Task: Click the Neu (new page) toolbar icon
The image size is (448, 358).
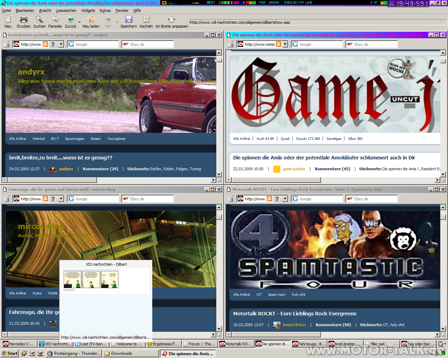Action: coord(8,20)
